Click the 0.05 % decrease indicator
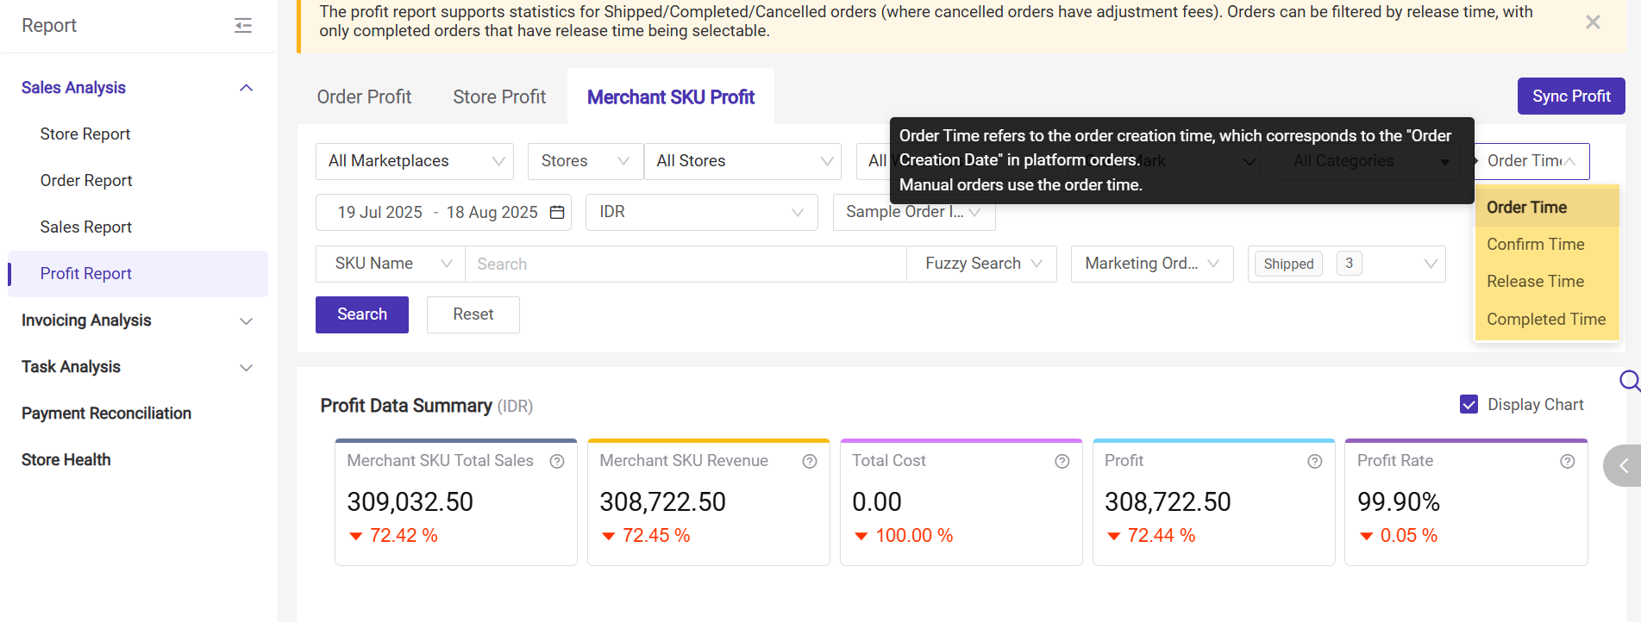The height and width of the screenshot is (622, 1641). click(x=1398, y=536)
